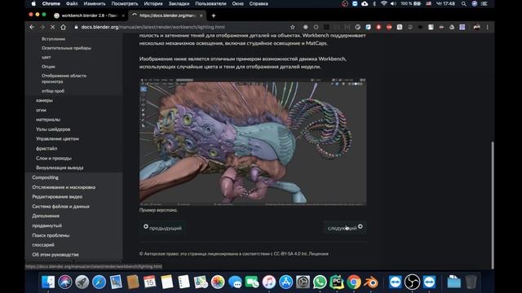The height and width of the screenshot is (293, 522).
Task: Open the Файл menu
Action: pyautogui.click(x=72, y=3)
